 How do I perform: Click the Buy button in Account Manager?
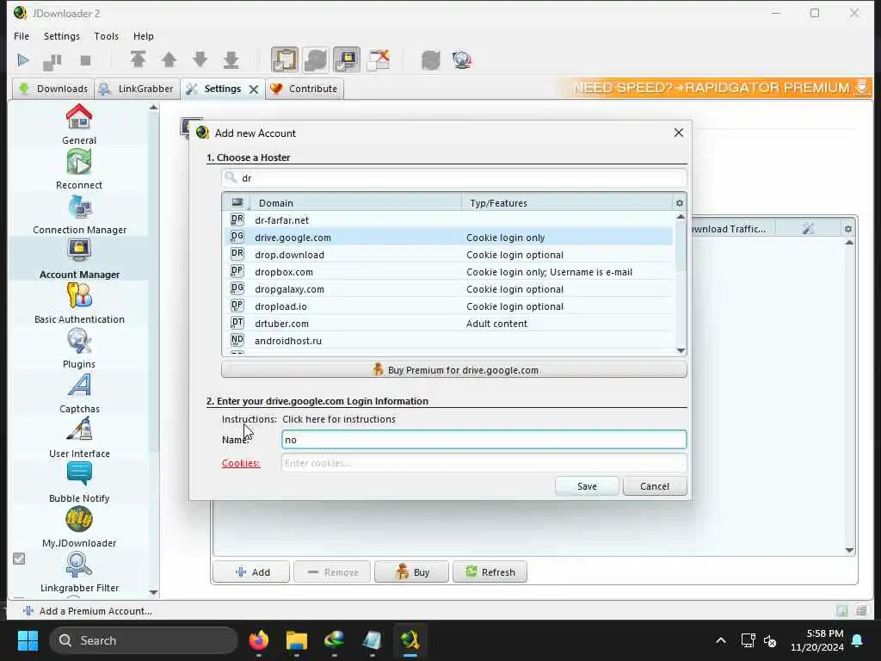[412, 572]
